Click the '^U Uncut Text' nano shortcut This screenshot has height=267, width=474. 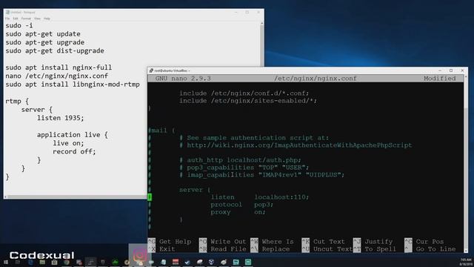(x=327, y=249)
